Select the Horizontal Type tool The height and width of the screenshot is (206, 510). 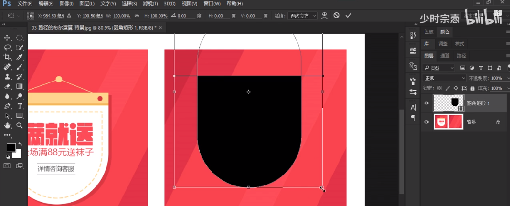point(20,106)
